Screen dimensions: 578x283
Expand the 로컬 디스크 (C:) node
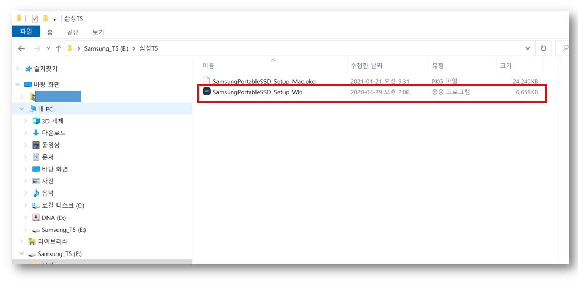[x=25, y=206]
